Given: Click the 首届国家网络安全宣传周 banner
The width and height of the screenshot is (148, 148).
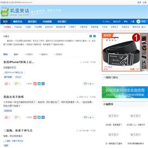Looking at the screenshot, I should coord(125,92).
